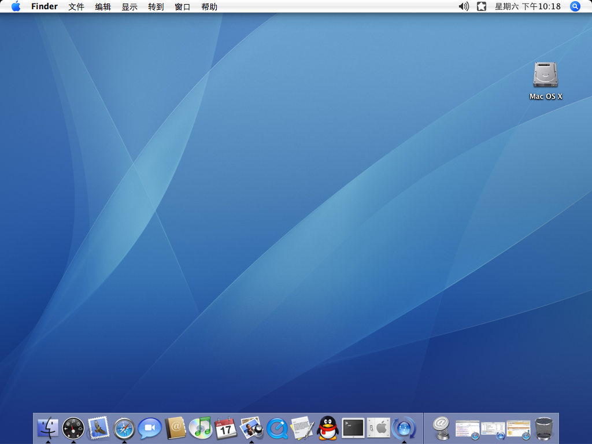
Task: Launch QQ penguin icon
Action: 328,428
